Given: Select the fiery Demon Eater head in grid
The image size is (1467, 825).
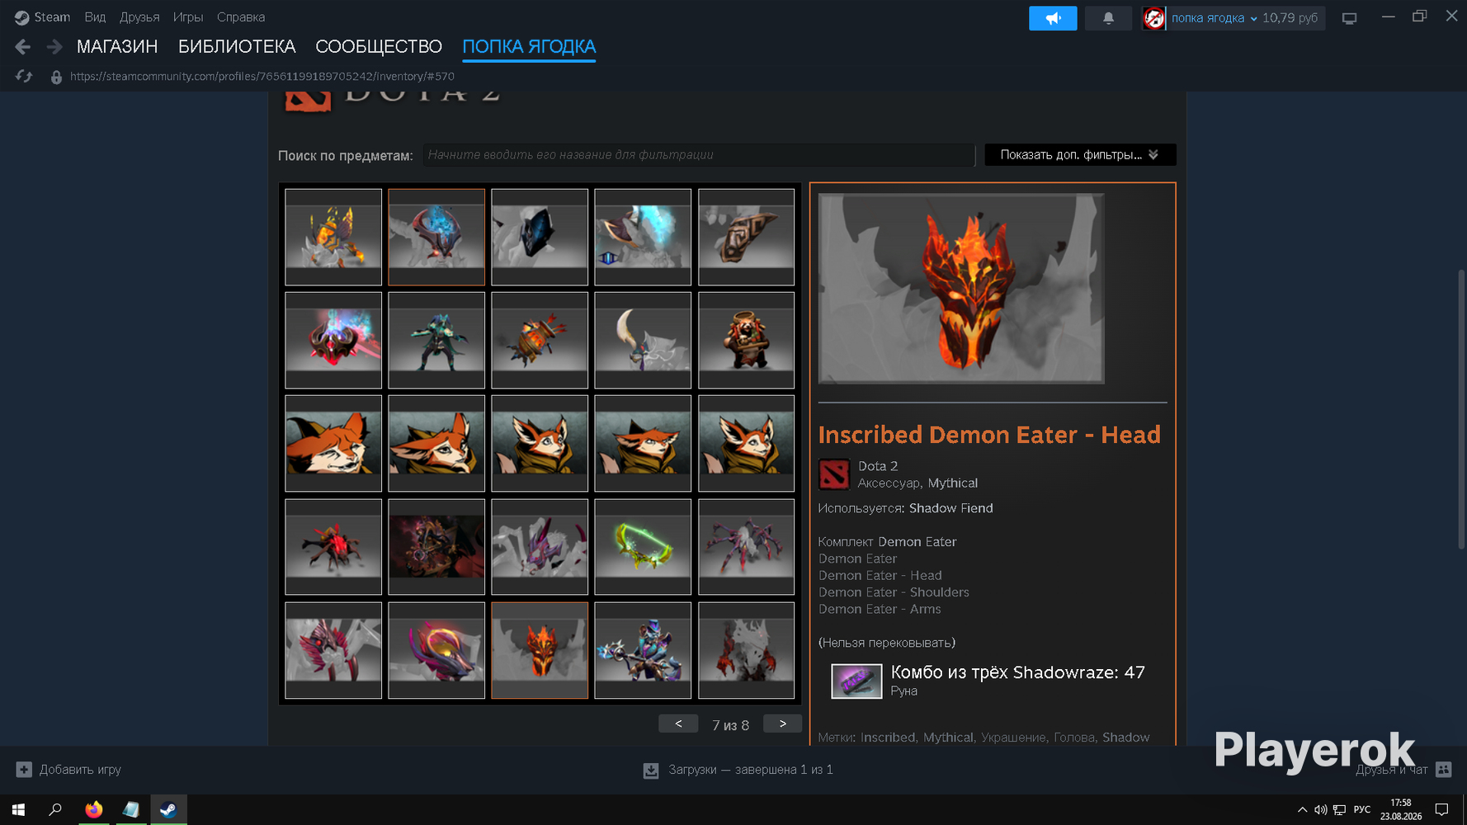Looking at the screenshot, I should (x=540, y=650).
